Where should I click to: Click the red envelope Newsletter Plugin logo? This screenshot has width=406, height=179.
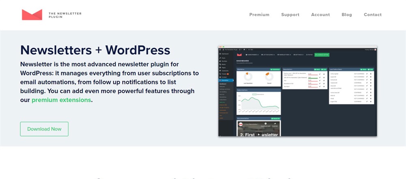point(32,15)
